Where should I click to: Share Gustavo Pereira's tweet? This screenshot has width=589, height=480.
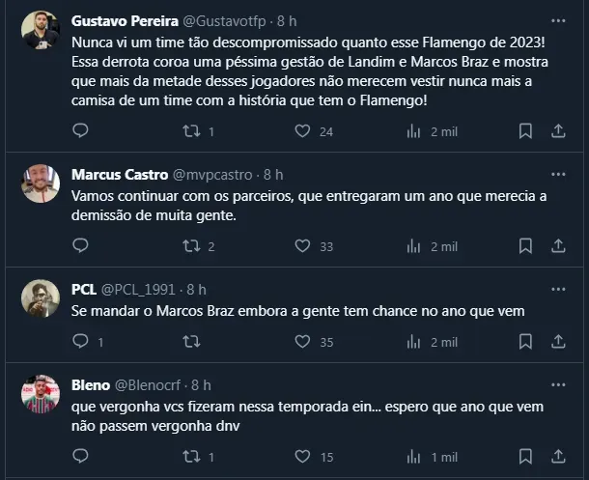(558, 130)
